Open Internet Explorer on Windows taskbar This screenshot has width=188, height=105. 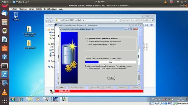click(21, 99)
